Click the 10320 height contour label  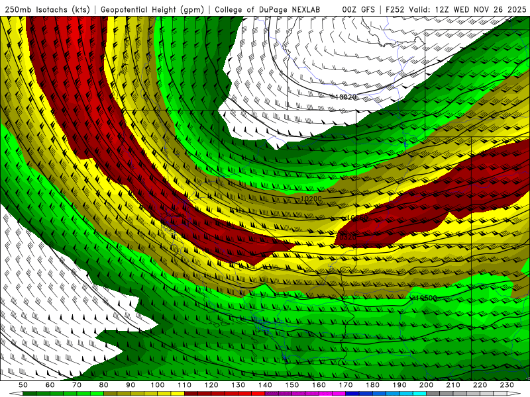(x=346, y=237)
